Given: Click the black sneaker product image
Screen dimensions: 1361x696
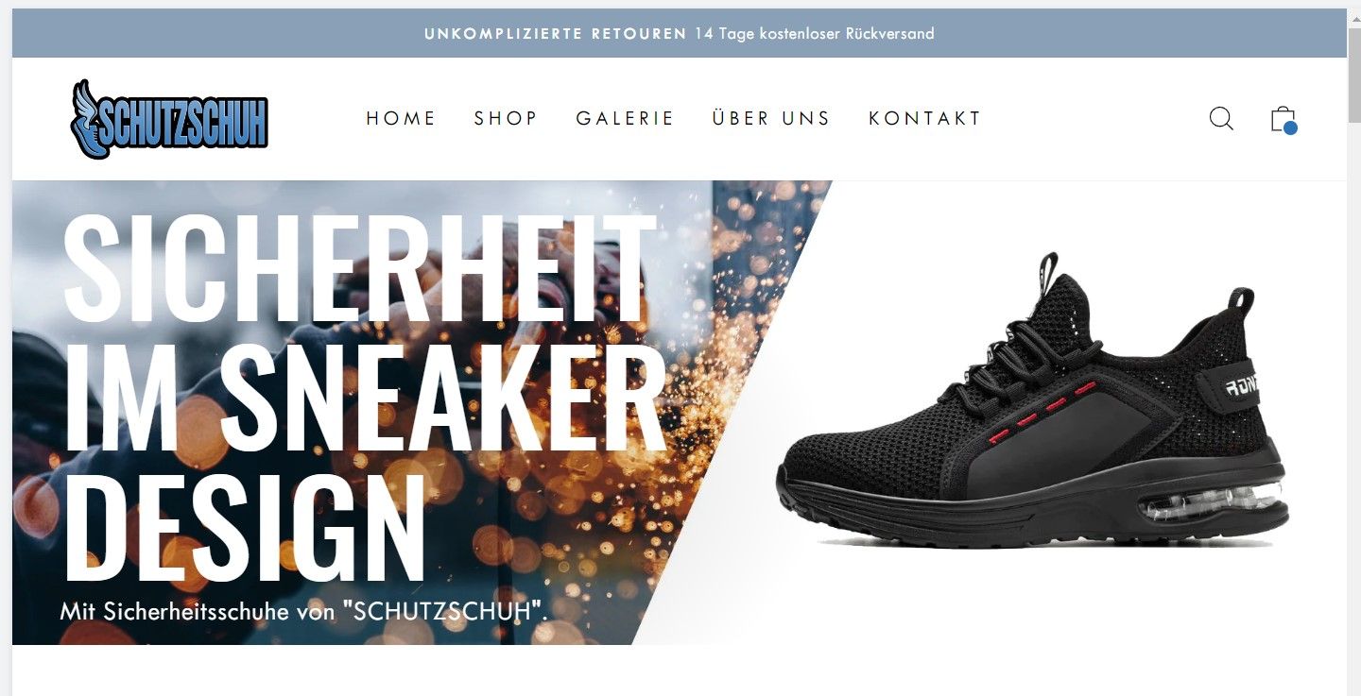Looking at the screenshot, I should 1032,400.
